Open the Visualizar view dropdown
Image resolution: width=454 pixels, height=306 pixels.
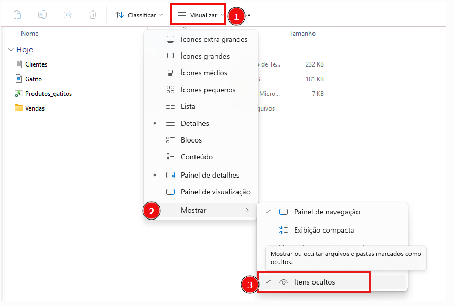(x=201, y=15)
